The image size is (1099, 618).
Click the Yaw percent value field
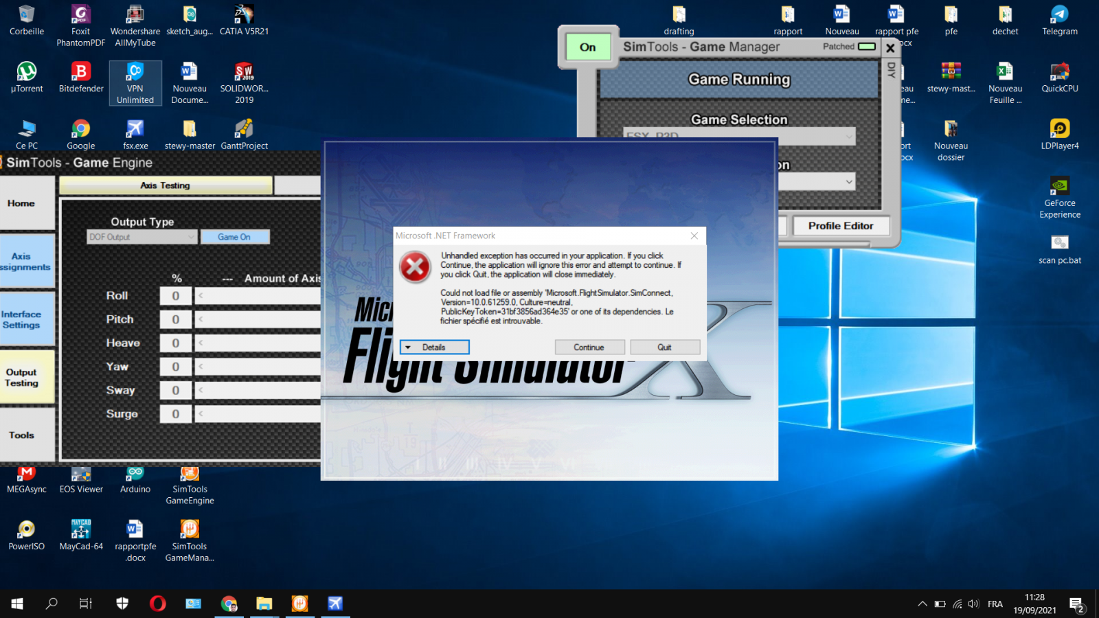(x=176, y=367)
